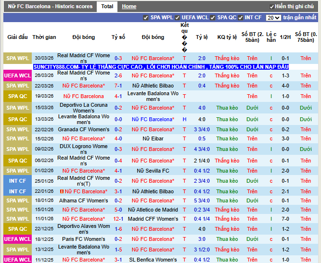The width and height of the screenshot is (321, 263).
Task: Click the SPA WPL badge on 30/03/26 row
Action: click(17, 58)
